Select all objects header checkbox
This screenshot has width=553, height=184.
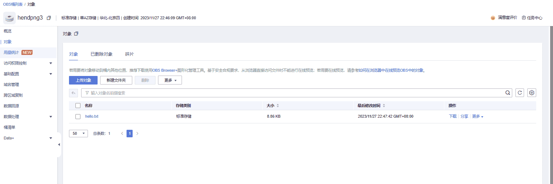click(78, 106)
